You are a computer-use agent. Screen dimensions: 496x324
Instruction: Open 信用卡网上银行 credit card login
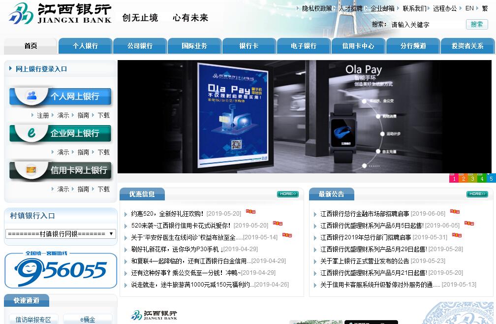click(x=61, y=170)
